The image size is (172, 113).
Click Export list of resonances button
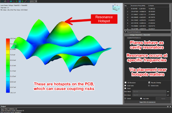(x=147, y=102)
